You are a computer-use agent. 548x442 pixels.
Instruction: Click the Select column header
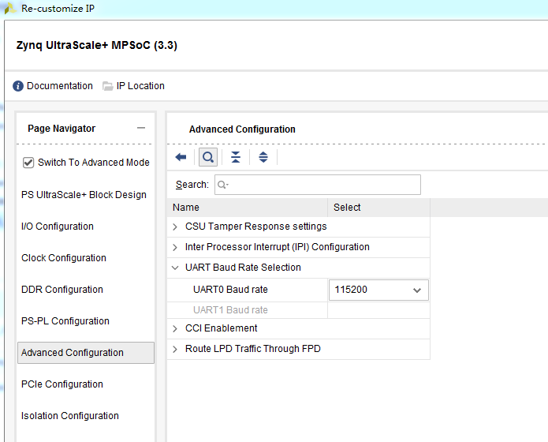[x=378, y=208]
